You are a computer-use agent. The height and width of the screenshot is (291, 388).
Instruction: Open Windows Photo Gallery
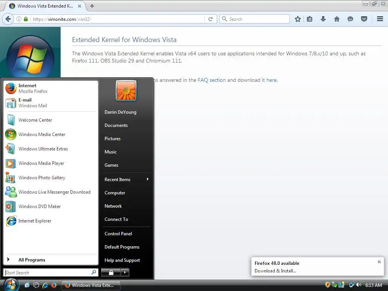coord(51,178)
